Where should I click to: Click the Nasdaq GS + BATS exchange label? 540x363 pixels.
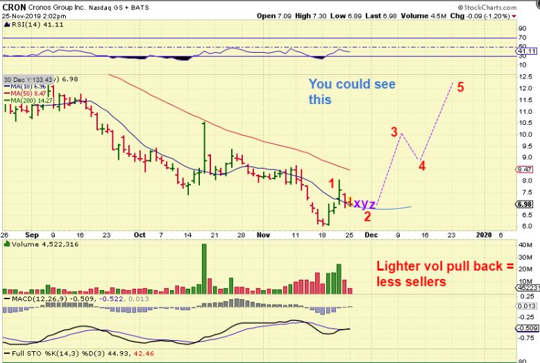[119, 8]
